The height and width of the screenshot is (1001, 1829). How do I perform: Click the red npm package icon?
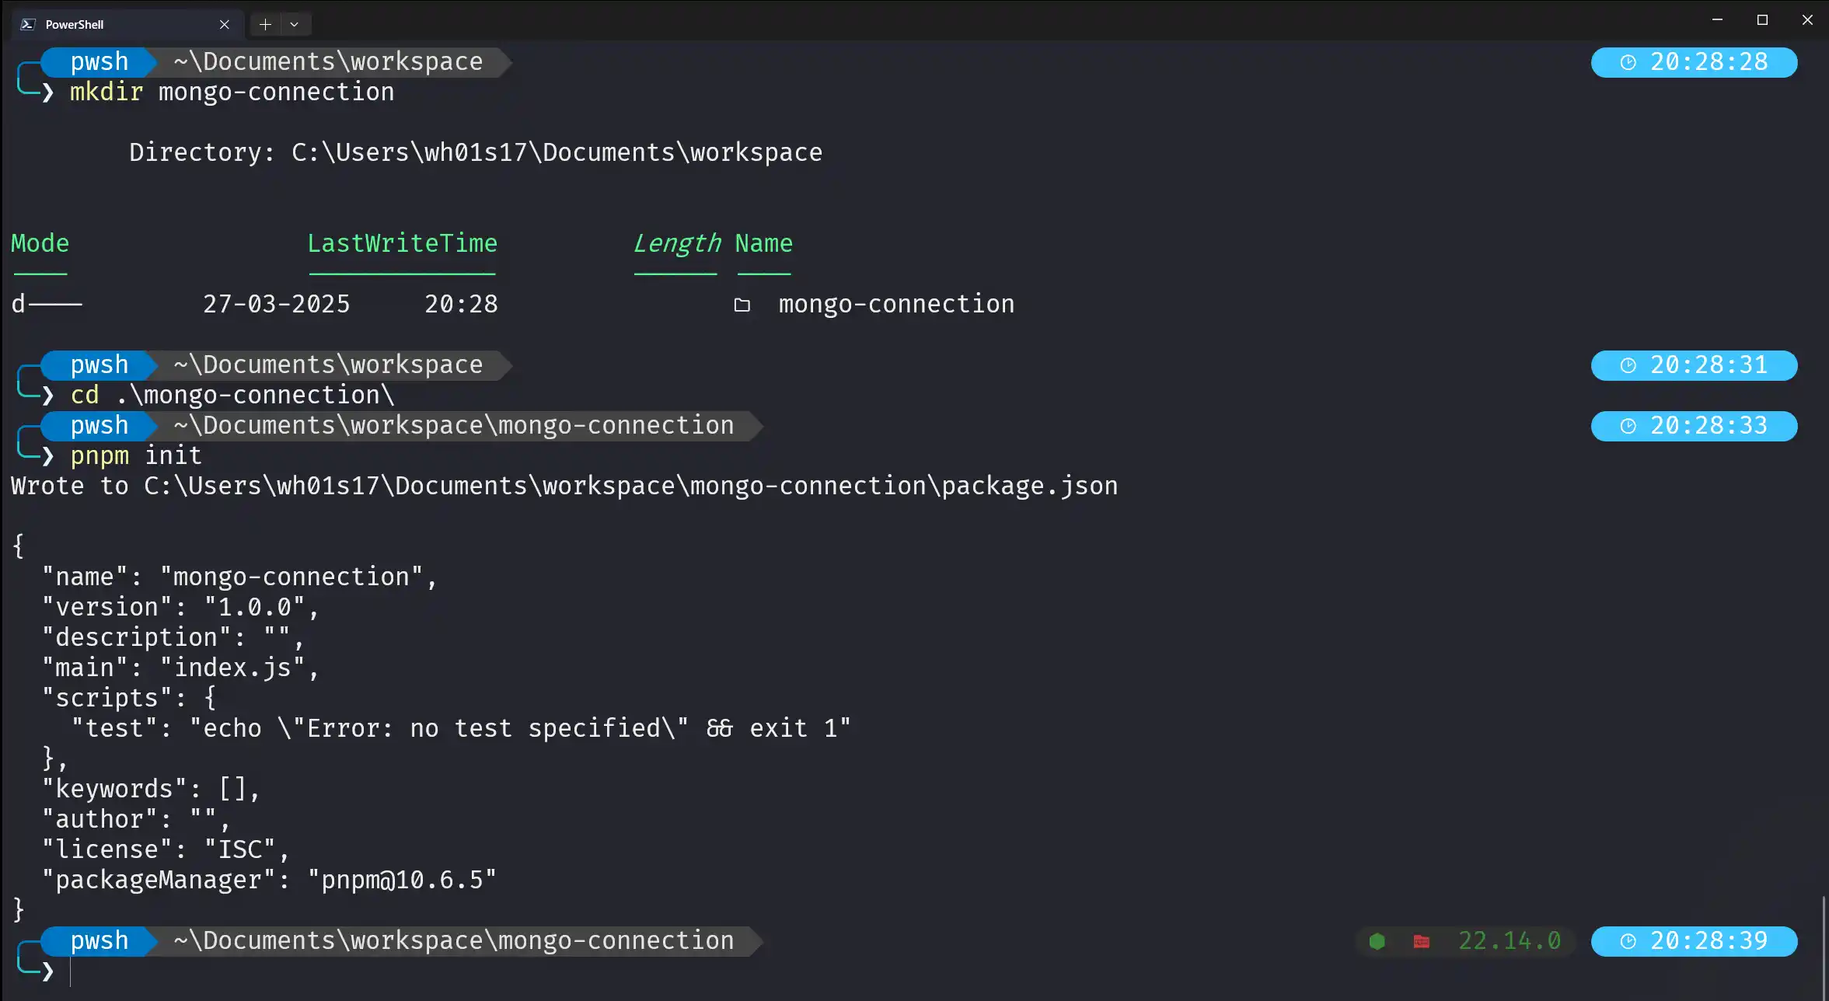(1421, 941)
